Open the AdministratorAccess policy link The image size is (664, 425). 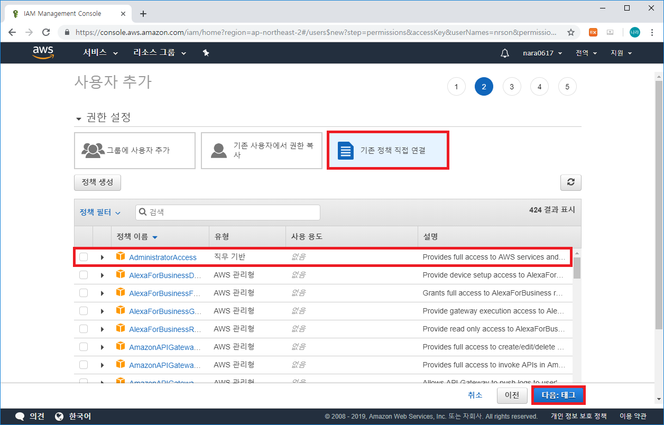pos(163,257)
